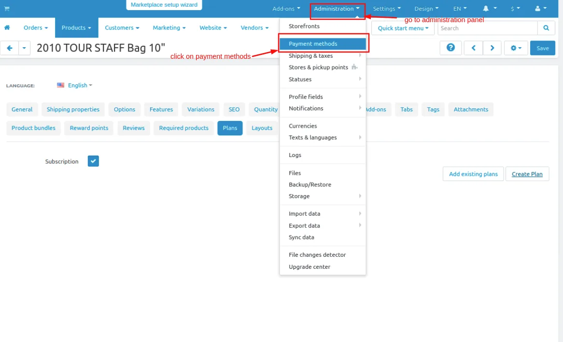Open the gear actions menu

click(x=516, y=48)
